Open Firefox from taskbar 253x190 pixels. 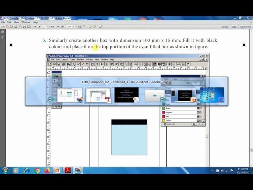pos(47,171)
